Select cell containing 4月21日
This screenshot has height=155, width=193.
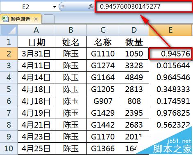click(36, 125)
